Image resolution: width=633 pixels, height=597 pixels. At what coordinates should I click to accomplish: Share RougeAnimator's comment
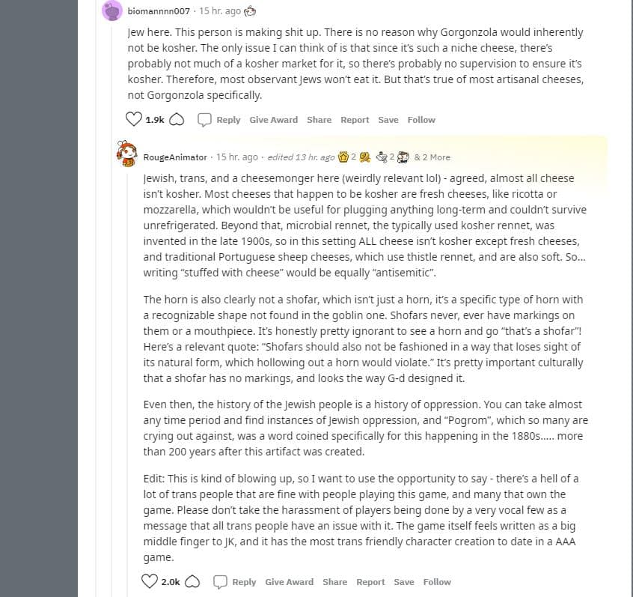point(334,581)
